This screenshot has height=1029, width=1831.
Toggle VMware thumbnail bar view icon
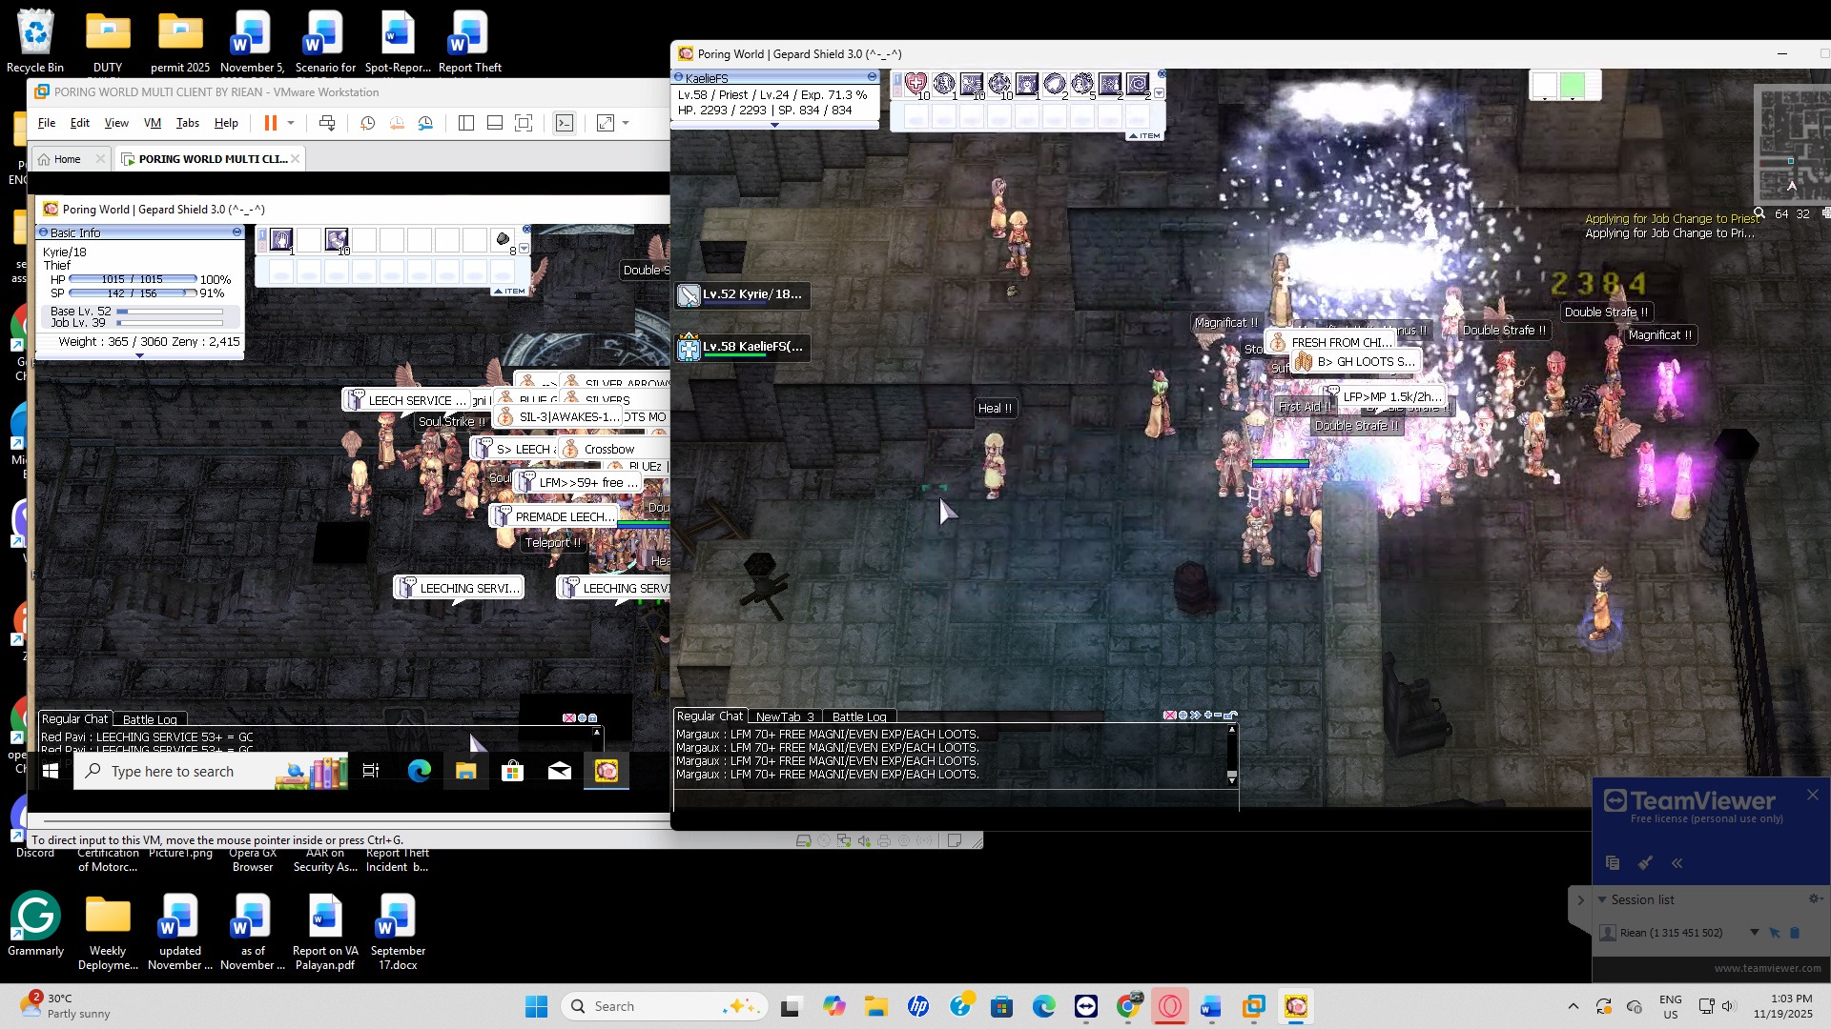pyautogui.click(x=495, y=123)
